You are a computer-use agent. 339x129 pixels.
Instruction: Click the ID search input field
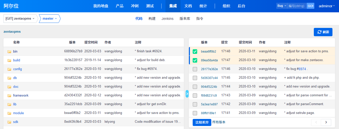pyautogui.click(x=297, y=6)
